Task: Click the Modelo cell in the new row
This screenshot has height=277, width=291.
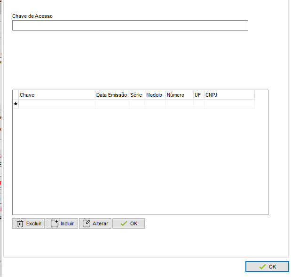Action: coord(155,104)
